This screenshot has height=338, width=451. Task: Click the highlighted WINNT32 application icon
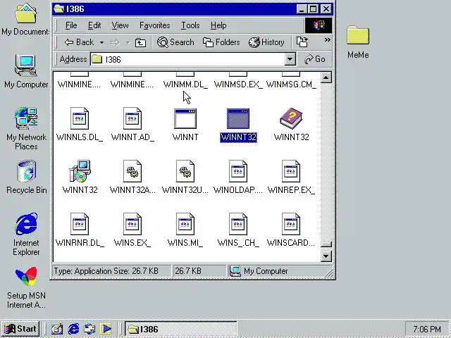[x=238, y=118]
